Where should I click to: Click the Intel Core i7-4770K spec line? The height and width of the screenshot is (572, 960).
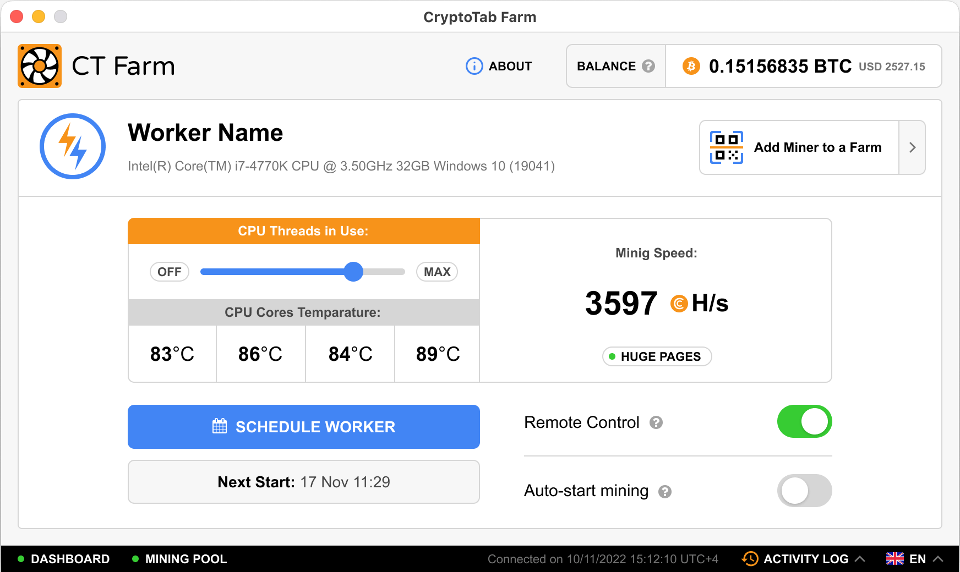coord(341,166)
